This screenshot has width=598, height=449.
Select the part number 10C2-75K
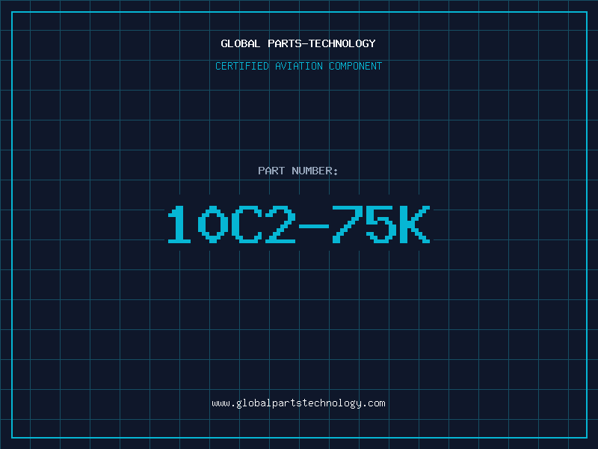(299, 224)
